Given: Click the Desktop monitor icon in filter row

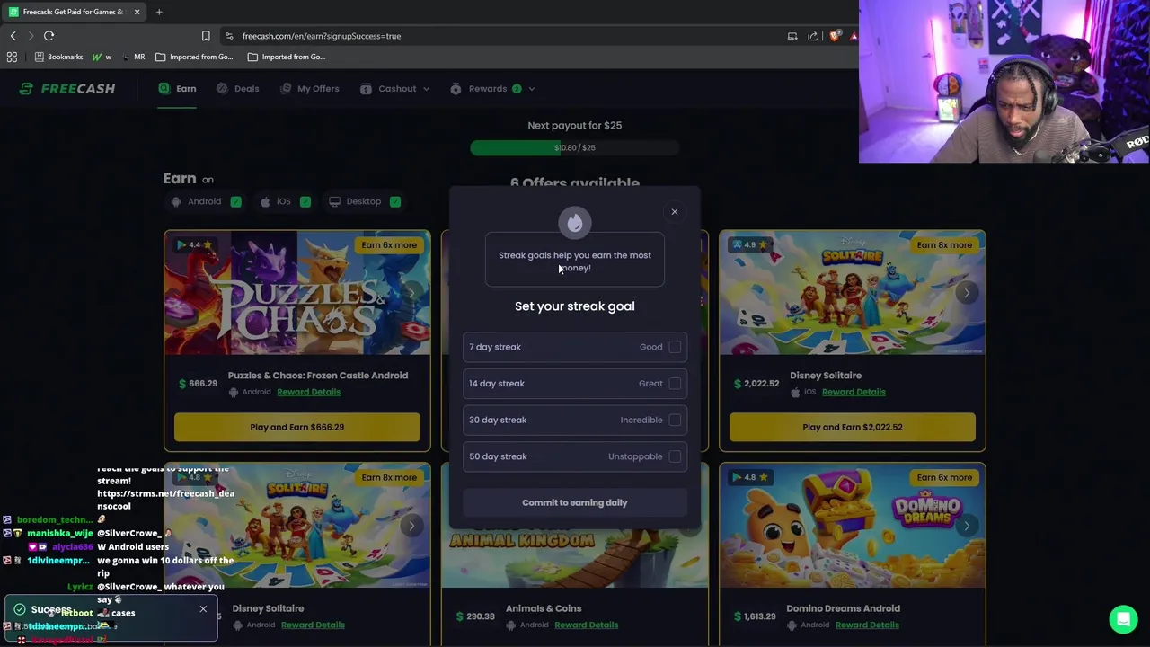Looking at the screenshot, I should [x=334, y=201].
